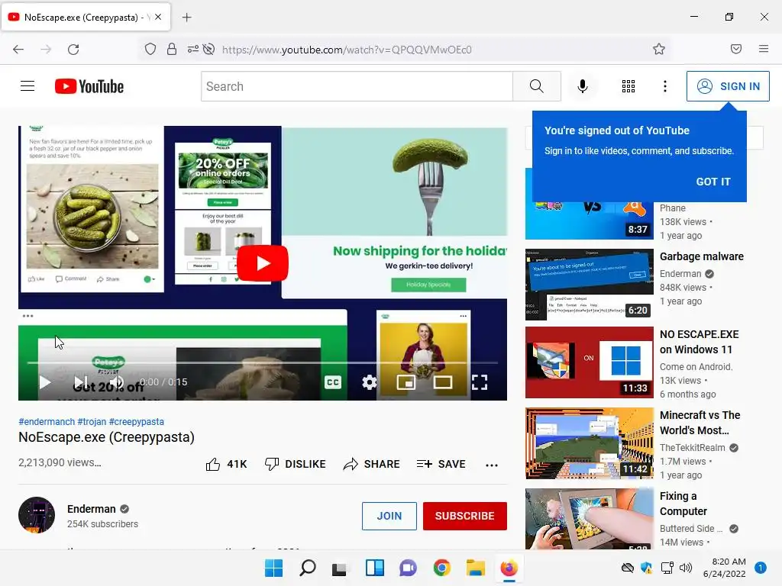Open the 'NO ESCAPE.EXE on Windows 11' title
782x586 pixels.
[x=700, y=342]
